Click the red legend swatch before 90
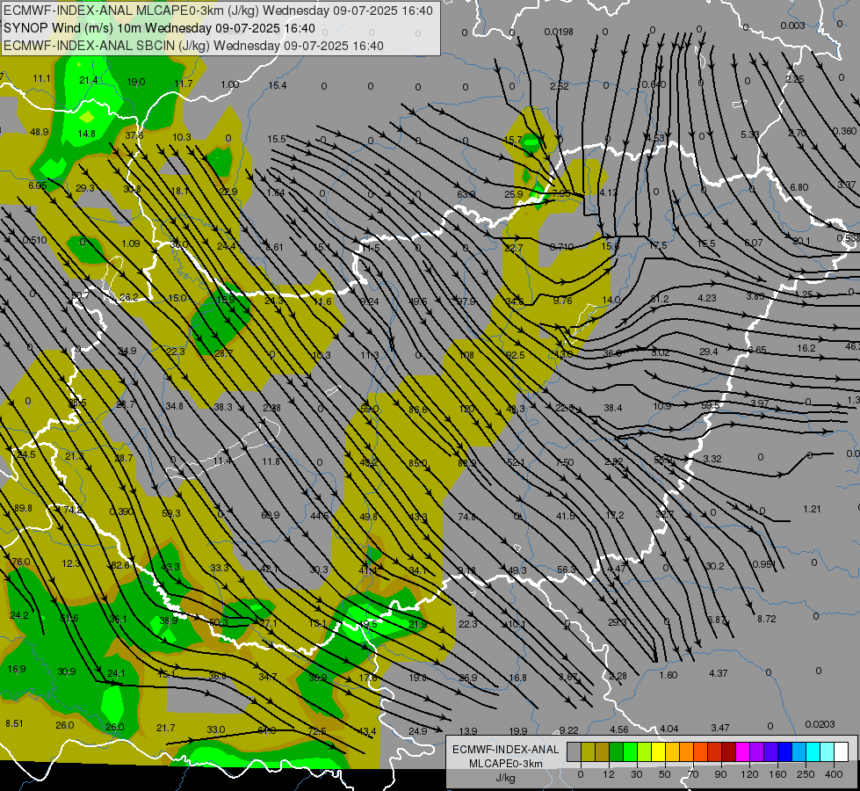The height and width of the screenshot is (791, 860). (x=715, y=751)
